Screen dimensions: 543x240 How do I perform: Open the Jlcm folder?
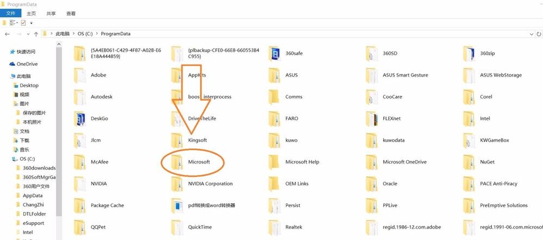88,140
